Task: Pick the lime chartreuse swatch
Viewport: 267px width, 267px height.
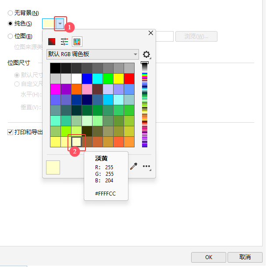Action: tap(66, 131)
